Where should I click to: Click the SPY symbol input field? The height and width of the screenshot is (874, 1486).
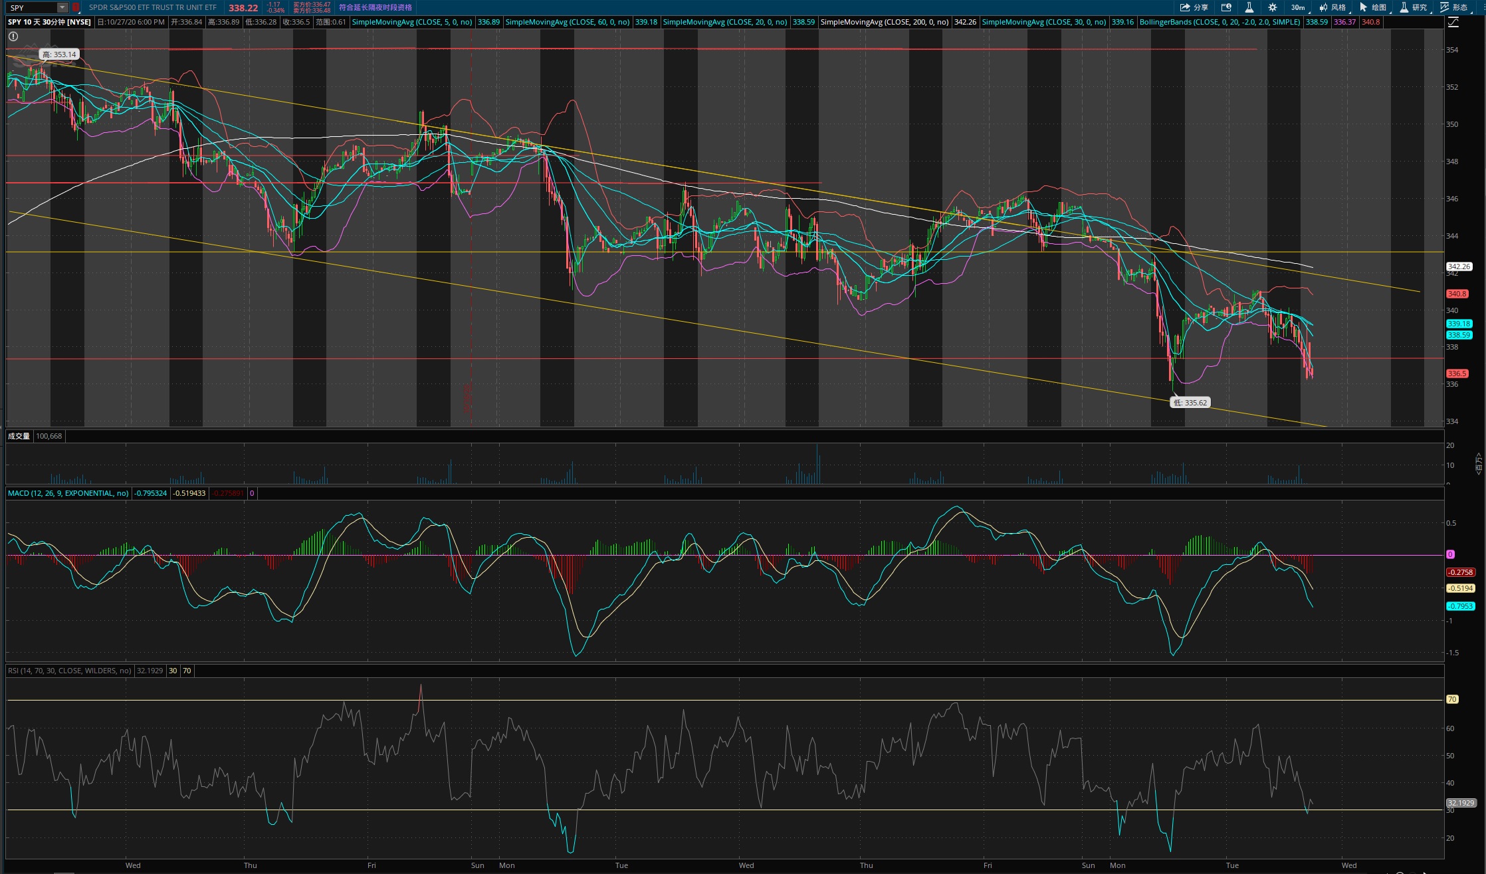32,8
